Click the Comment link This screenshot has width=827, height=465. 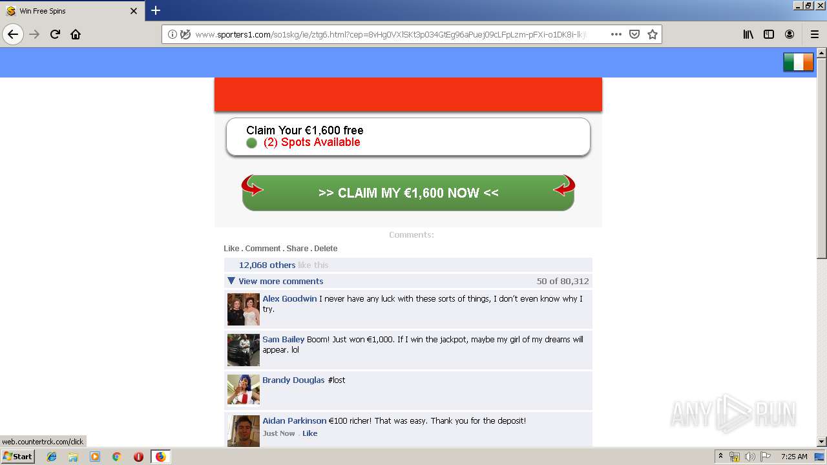[263, 249]
